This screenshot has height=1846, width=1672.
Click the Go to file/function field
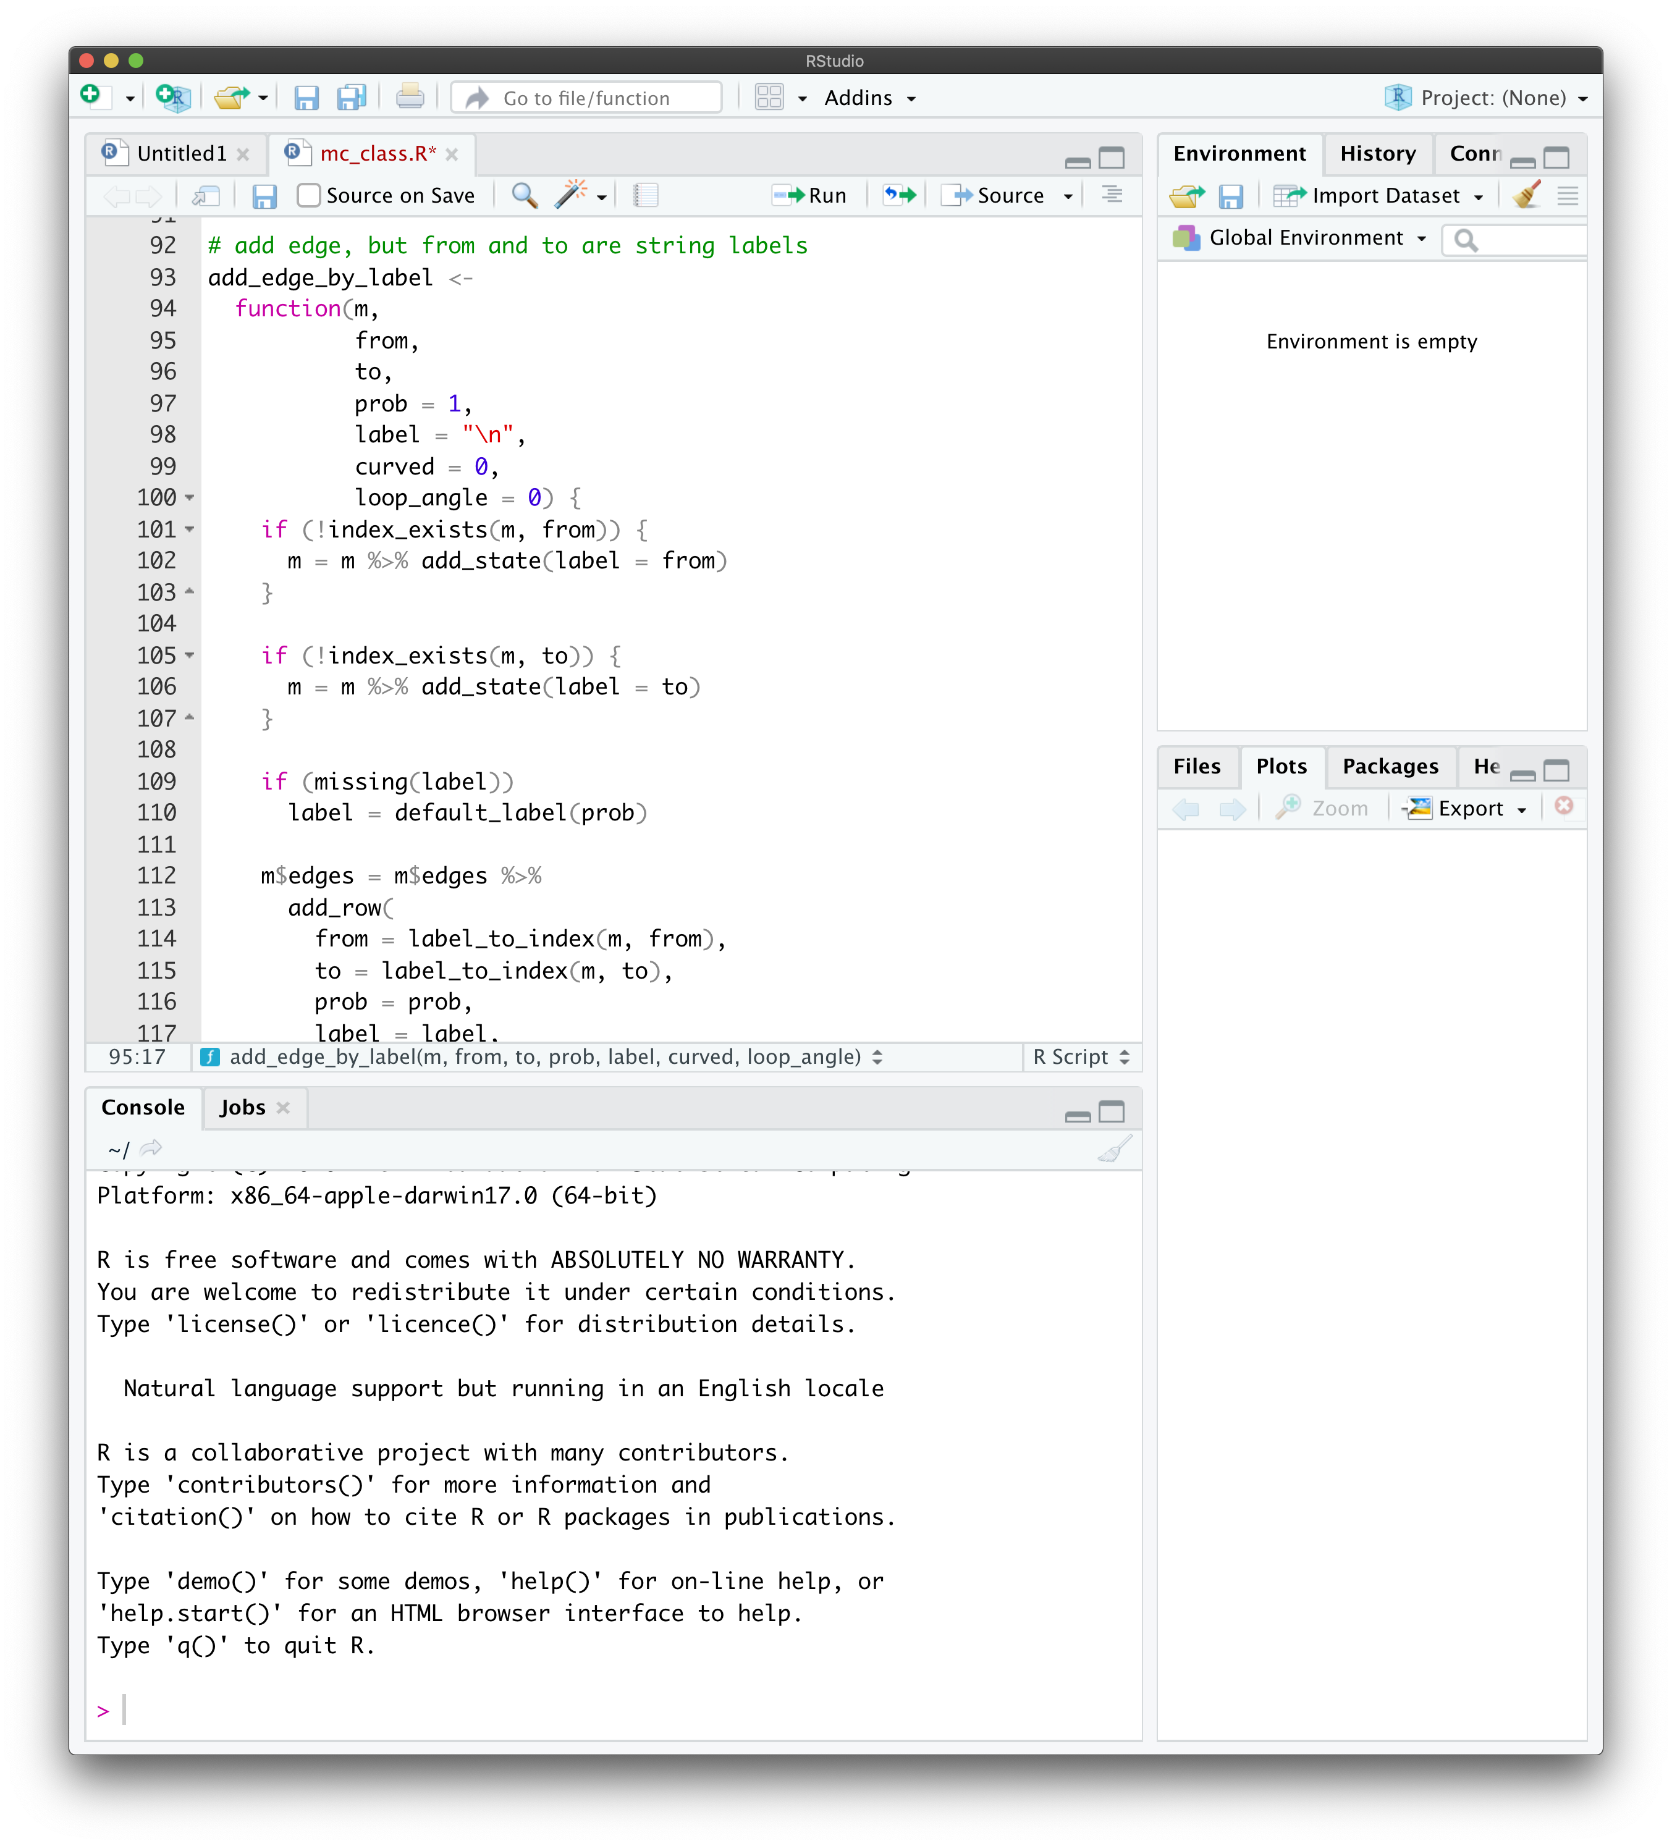tap(586, 98)
